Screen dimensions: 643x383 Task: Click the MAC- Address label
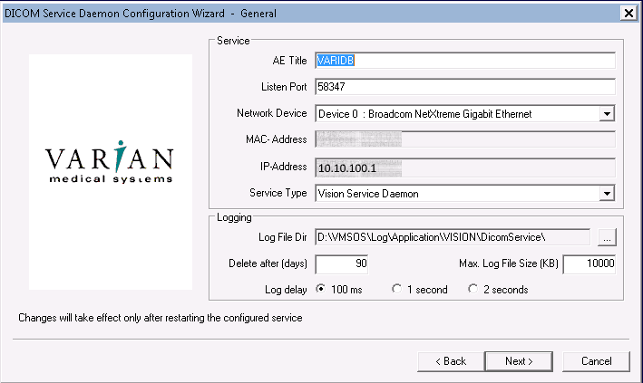[276, 139]
